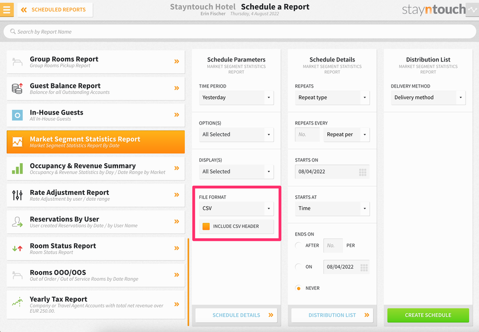Click the activity pulse icon at top right
Screen dimensions: 479x332
pyautogui.click(x=472, y=9)
